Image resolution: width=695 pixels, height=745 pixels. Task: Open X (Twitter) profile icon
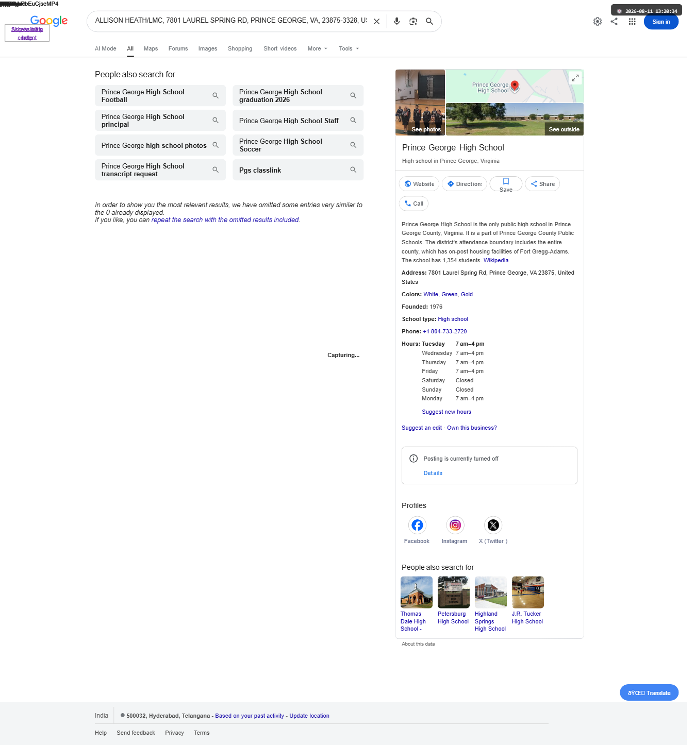[x=493, y=525]
